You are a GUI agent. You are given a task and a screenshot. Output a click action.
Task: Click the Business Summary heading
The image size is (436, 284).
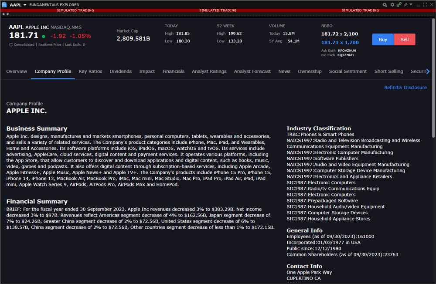pyautogui.click(x=37, y=128)
